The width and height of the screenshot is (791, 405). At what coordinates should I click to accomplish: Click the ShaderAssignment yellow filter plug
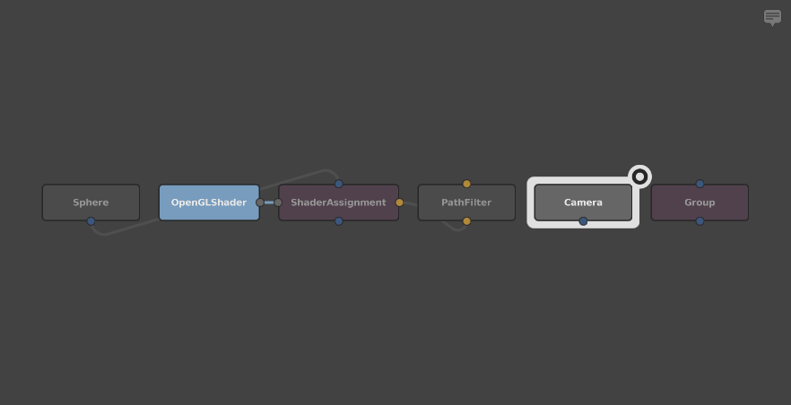(x=399, y=202)
